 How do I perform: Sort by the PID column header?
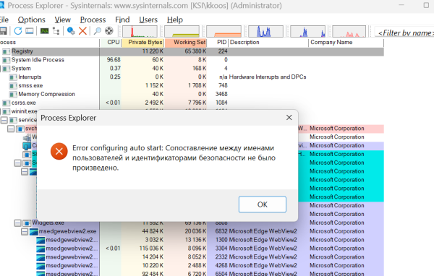click(x=218, y=43)
